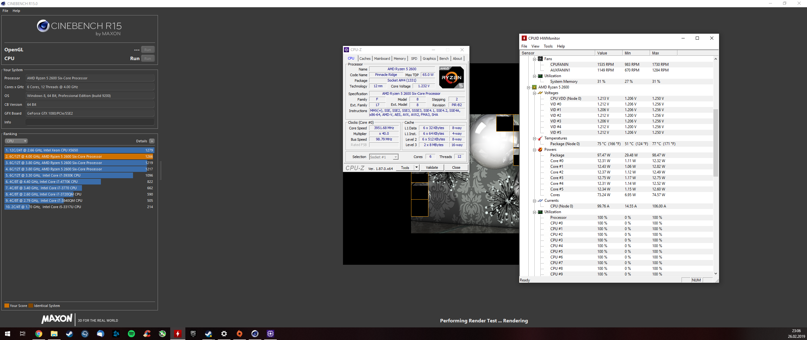This screenshot has width=807, height=340.
Task: Select the CPUFANIN sensor row
Action: [x=616, y=65]
